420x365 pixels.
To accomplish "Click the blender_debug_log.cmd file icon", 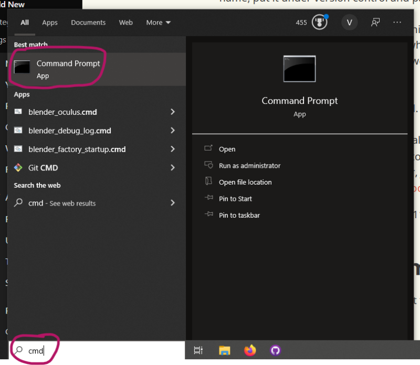I will tap(18, 130).
